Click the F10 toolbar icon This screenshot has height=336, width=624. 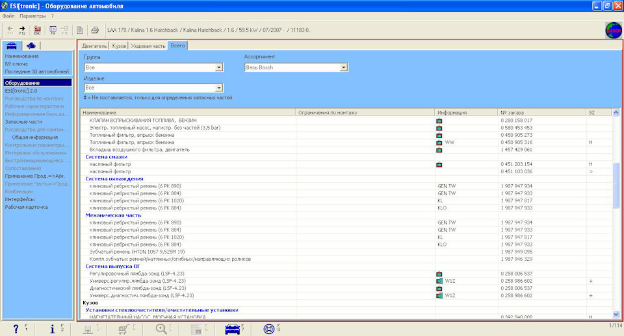click(x=65, y=30)
